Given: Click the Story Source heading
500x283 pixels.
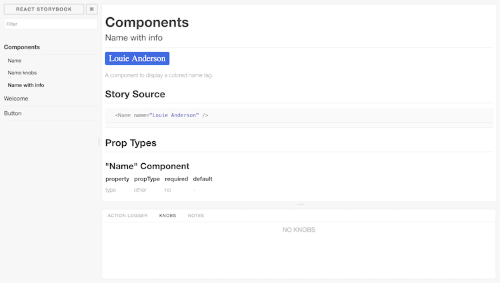Looking at the screenshot, I should click(x=135, y=95).
